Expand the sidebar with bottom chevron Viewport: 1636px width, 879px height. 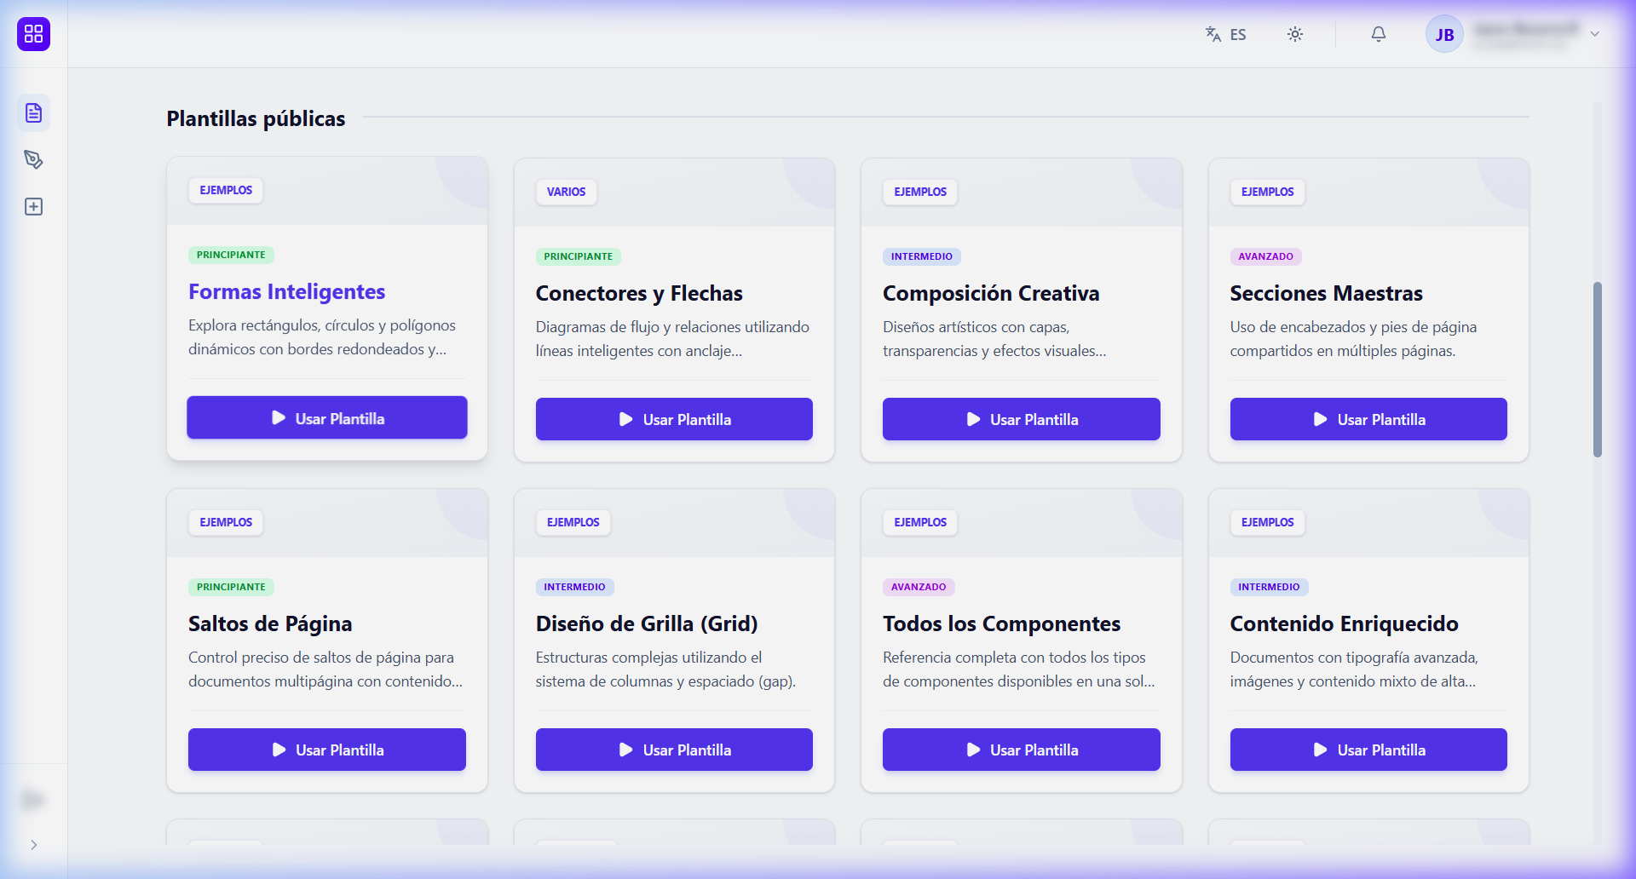[33, 845]
